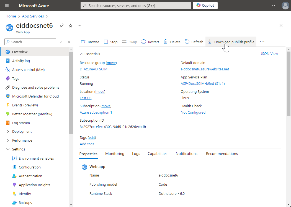Open Copilot assistant

pos(205,6)
